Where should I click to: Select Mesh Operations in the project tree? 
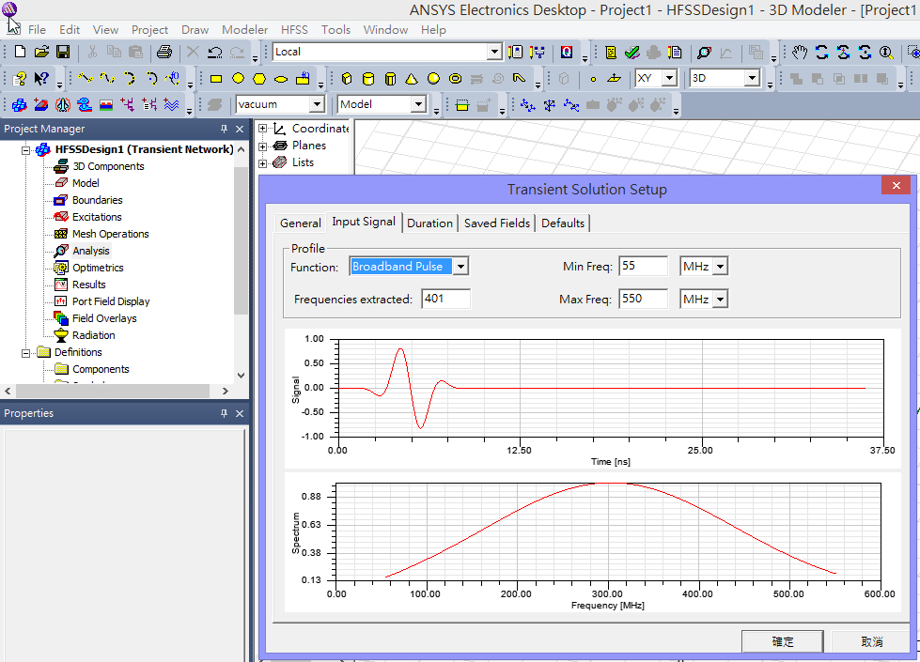110,234
